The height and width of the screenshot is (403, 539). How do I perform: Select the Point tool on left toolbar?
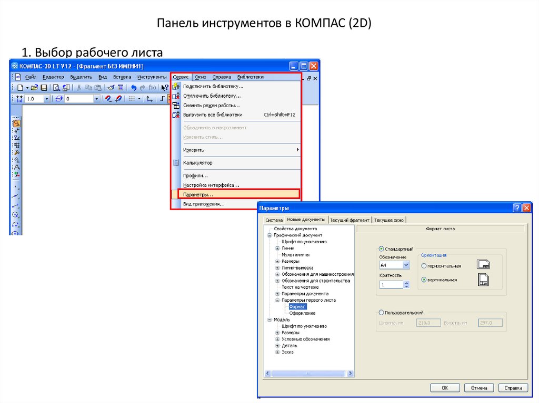click(x=16, y=187)
